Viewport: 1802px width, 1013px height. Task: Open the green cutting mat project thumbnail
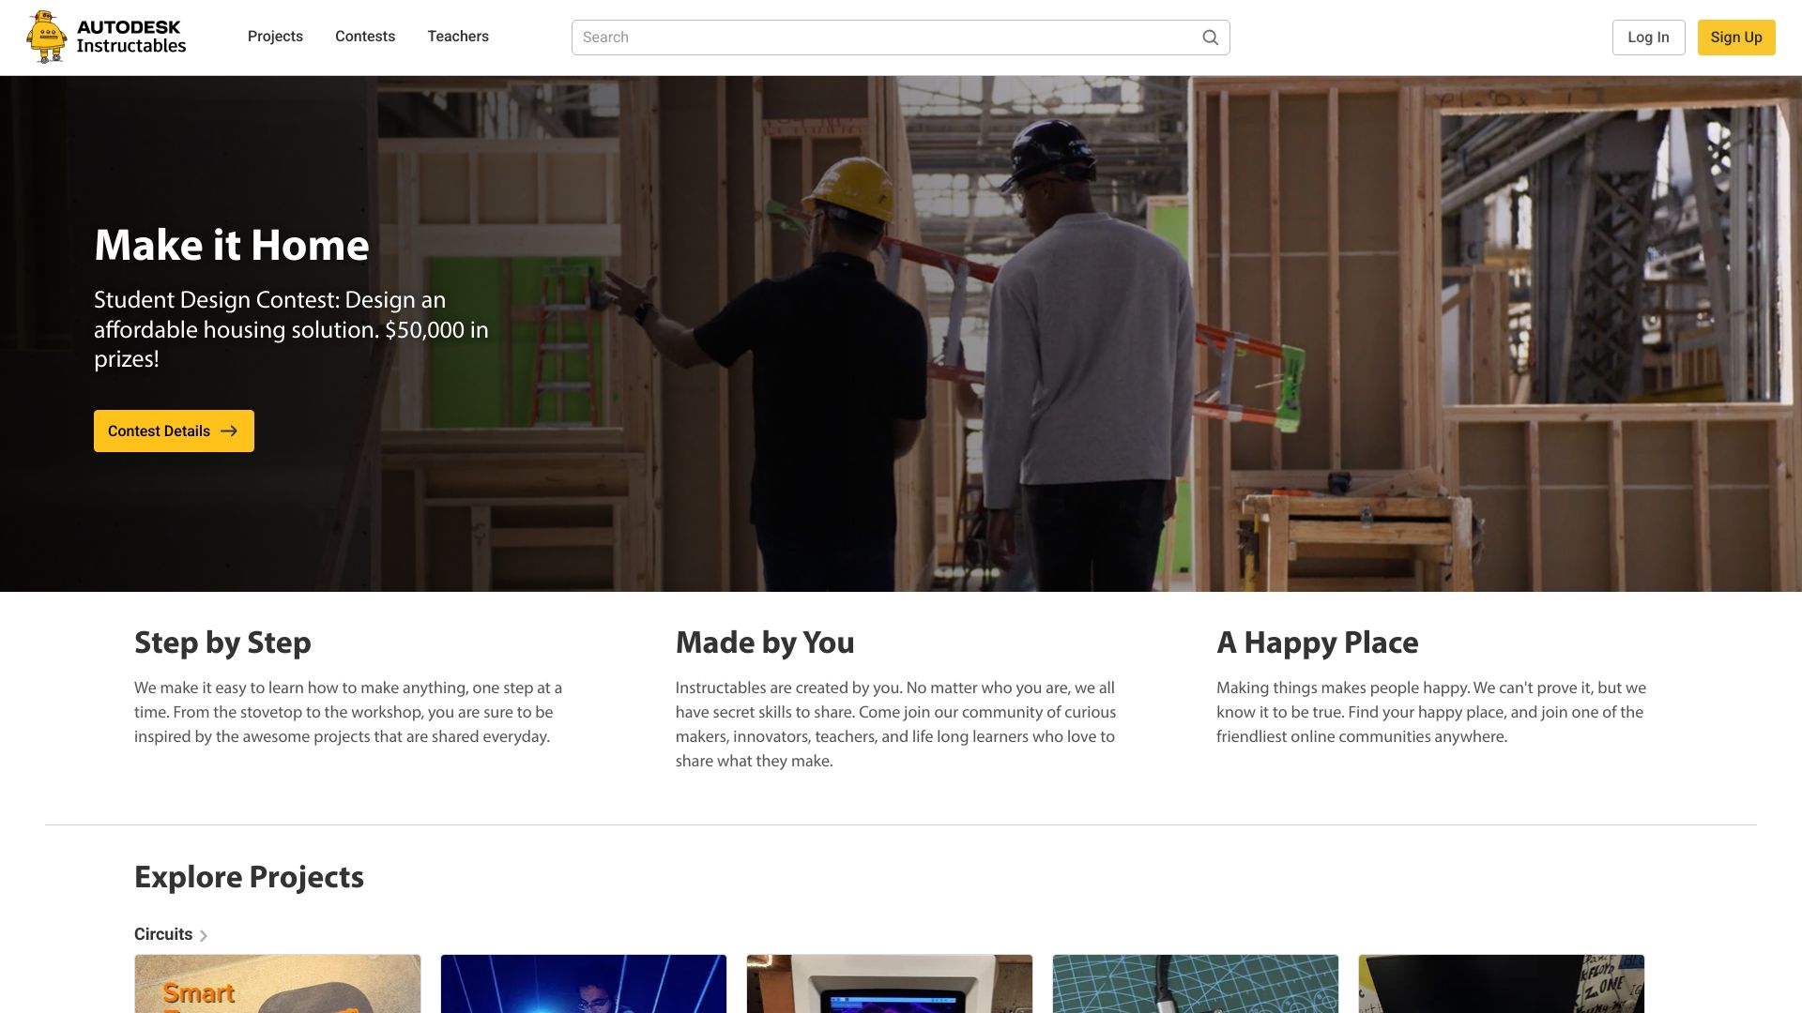[1196, 984]
